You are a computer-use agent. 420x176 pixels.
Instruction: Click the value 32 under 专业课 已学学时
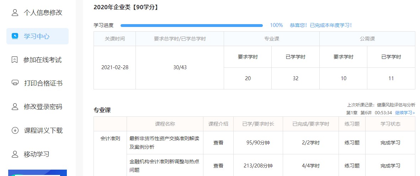coord(296,78)
